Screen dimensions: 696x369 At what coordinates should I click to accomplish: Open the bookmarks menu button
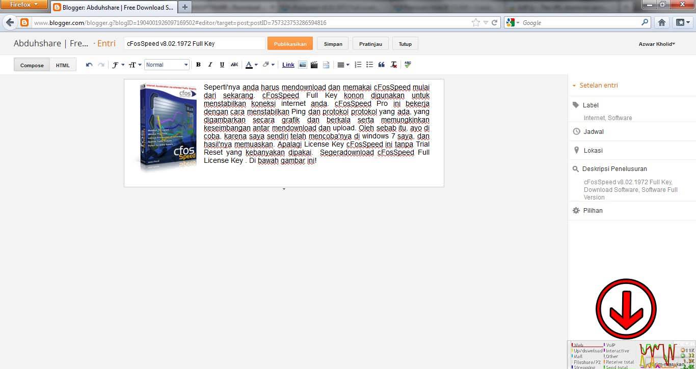[x=683, y=22]
